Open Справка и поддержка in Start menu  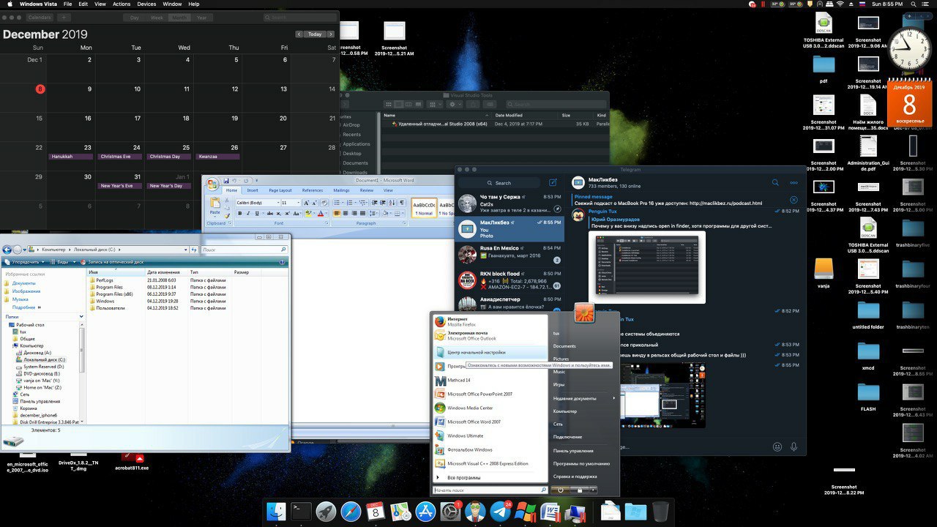(x=575, y=476)
